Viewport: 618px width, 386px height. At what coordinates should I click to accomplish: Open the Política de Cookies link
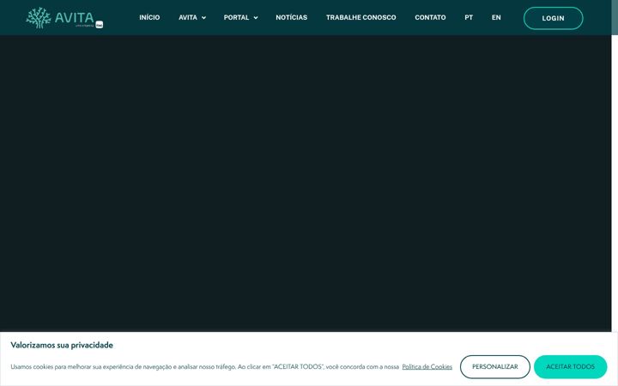427,367
